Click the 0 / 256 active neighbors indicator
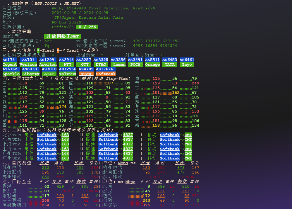 coord(87,27)
